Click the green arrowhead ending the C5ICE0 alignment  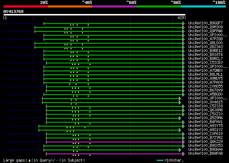tap(184, 63)
